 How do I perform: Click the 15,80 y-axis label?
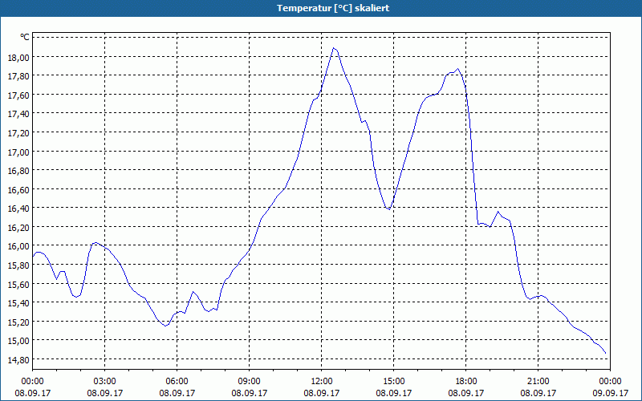pyautogui.click(x=18, y=265)
